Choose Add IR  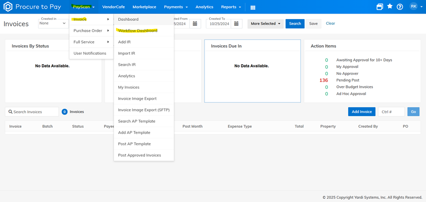(144, 42)
